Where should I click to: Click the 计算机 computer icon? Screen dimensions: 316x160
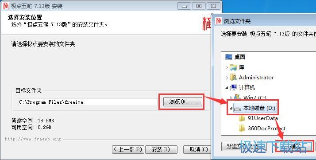click(x=233, y=88)
